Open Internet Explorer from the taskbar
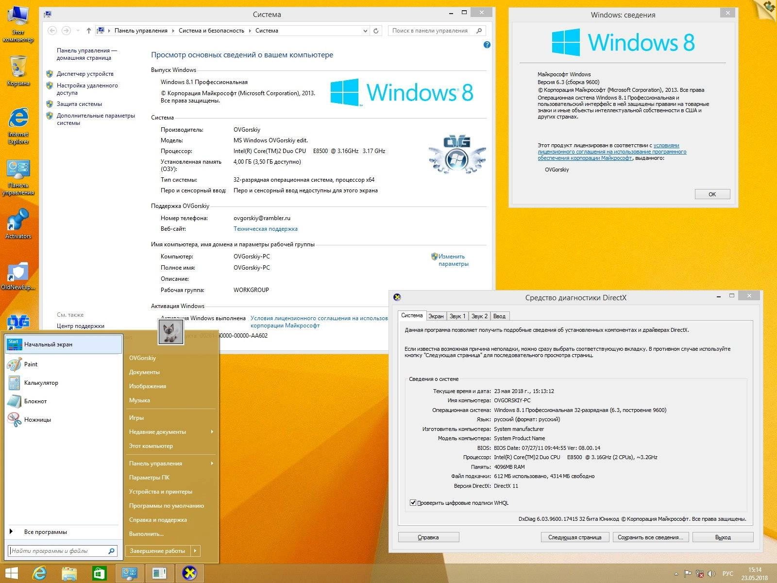The width and height of the screenshot is (777, 583). 39,573
